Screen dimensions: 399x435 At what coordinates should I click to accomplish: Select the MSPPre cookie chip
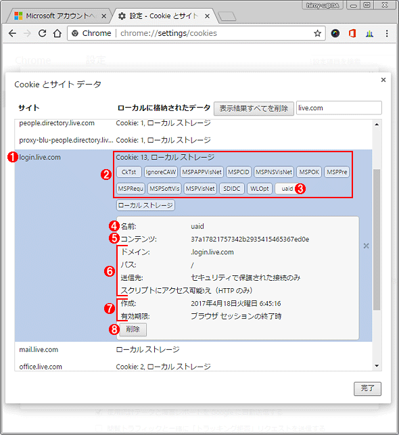pyautogui.click(x=337, y=172)
